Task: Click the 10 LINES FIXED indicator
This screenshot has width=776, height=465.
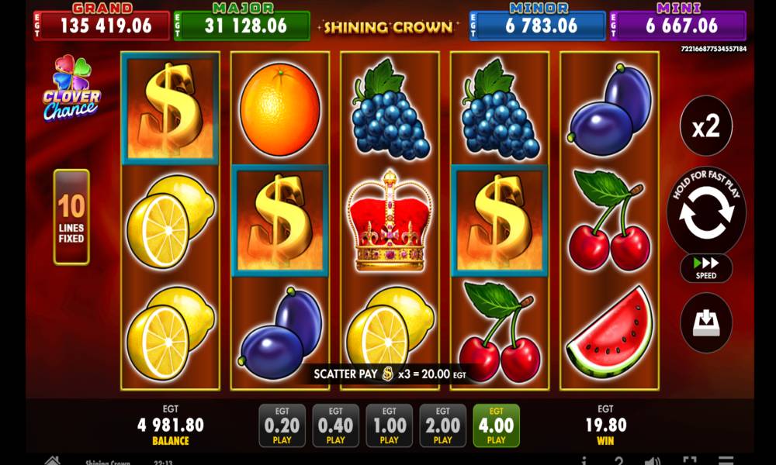Action: (71, 217)
